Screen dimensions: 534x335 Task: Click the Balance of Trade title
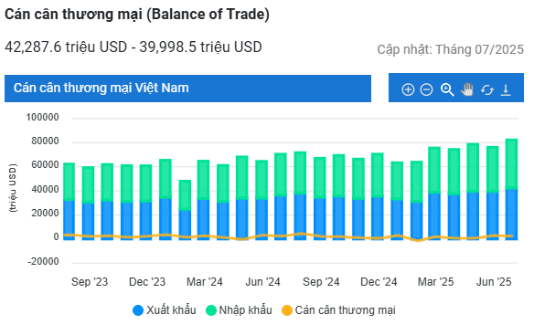(137, 15)
